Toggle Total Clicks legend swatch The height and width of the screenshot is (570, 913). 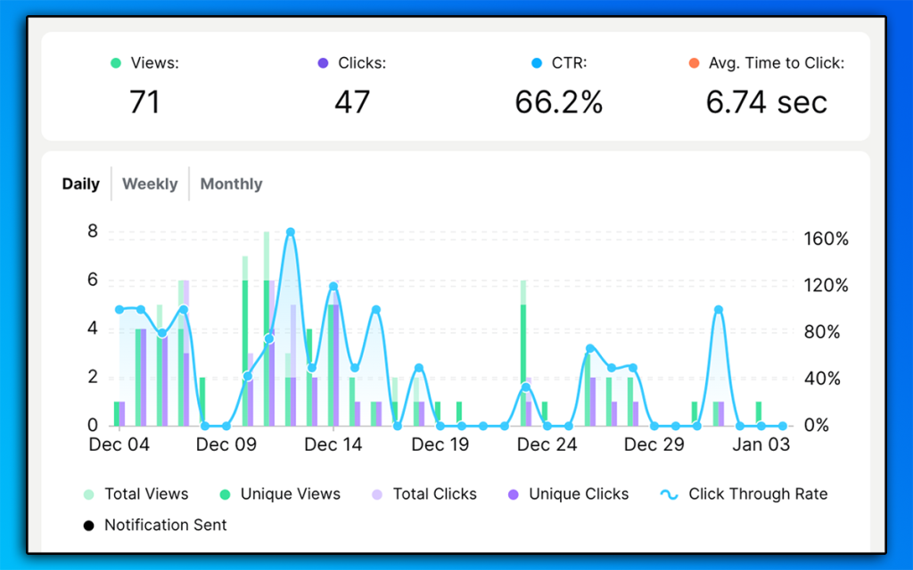coord(376,494)
